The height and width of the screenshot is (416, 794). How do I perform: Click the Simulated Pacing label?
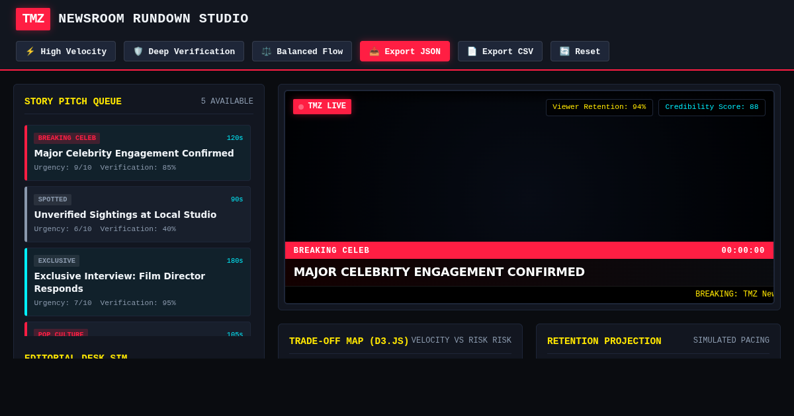[x=731, y=341]
